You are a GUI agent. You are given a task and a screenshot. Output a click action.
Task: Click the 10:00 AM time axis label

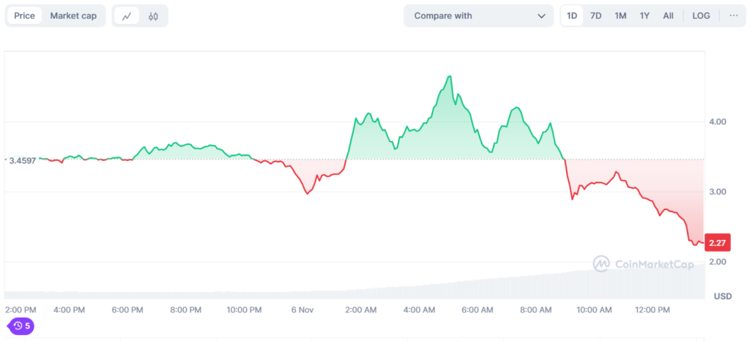(594, 310)
